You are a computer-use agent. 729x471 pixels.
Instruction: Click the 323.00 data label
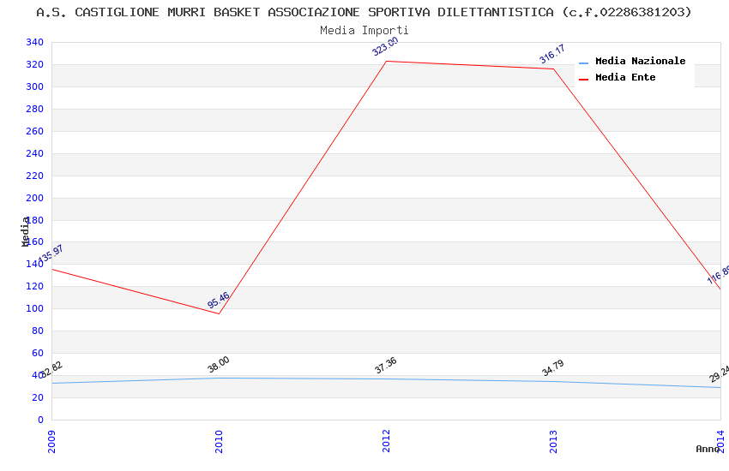click(x=385, y=46)
